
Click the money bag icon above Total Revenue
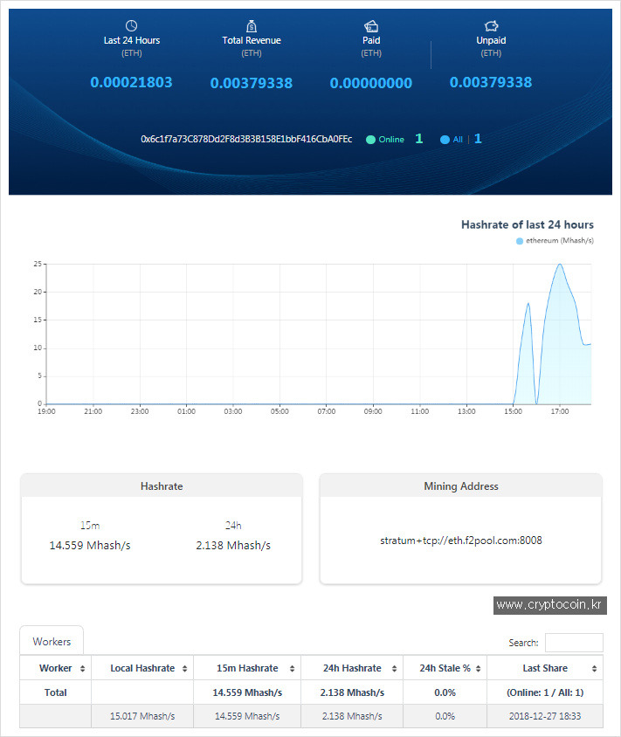(x=252, y=26)
